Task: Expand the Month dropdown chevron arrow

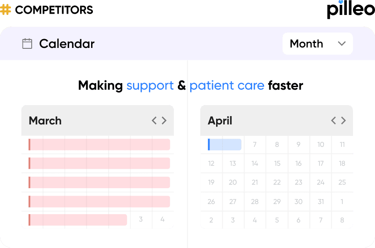Action: (x=342, y=44)
